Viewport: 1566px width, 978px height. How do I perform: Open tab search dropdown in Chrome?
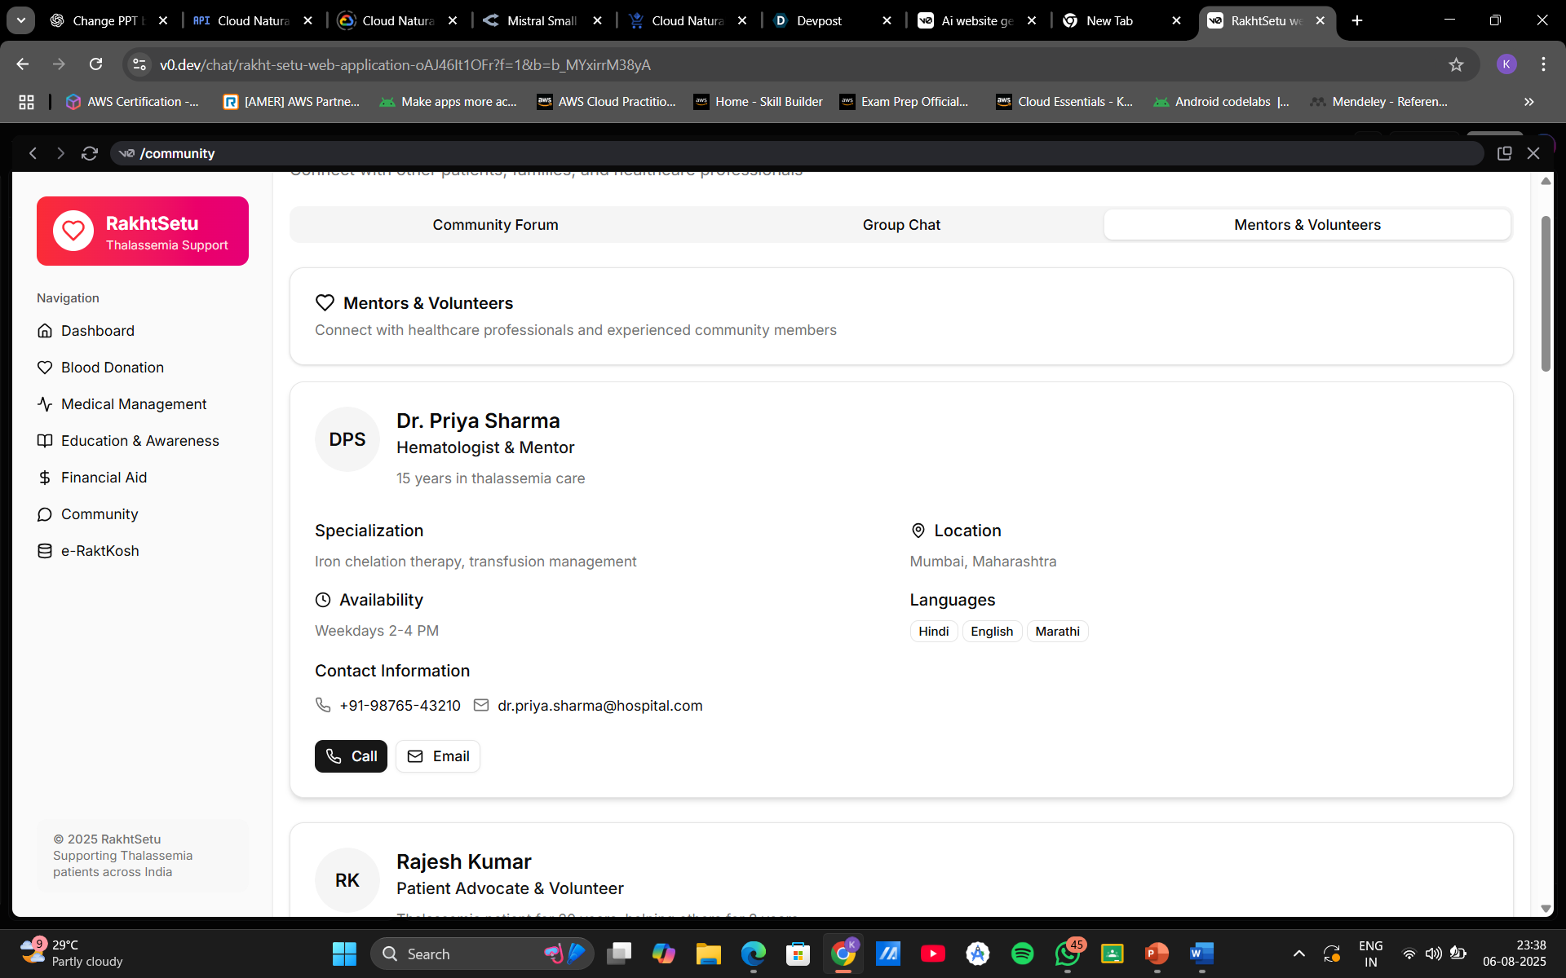(x=21, y=20)
